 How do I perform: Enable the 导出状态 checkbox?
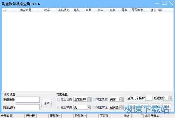pos(59,99)
